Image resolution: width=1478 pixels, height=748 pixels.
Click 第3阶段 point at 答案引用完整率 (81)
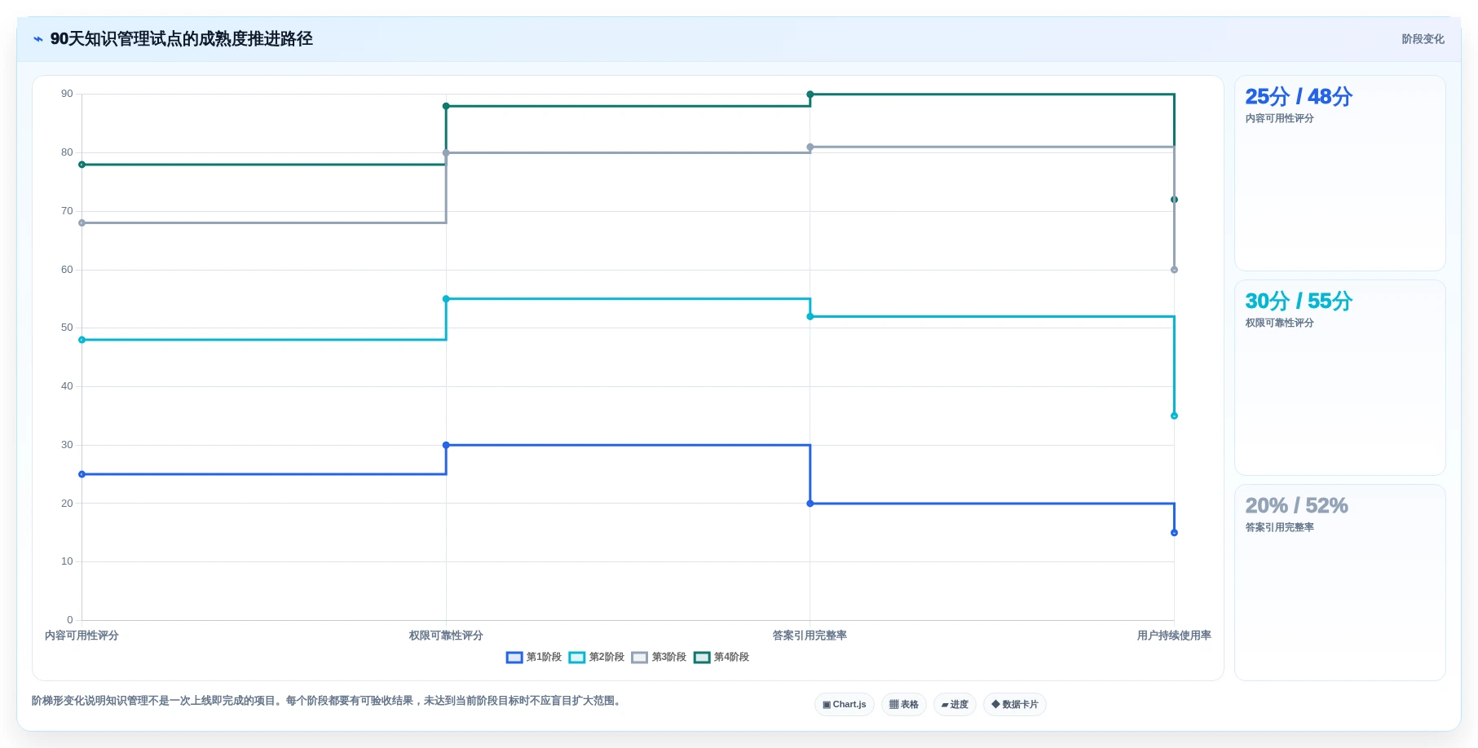(810, 147)
